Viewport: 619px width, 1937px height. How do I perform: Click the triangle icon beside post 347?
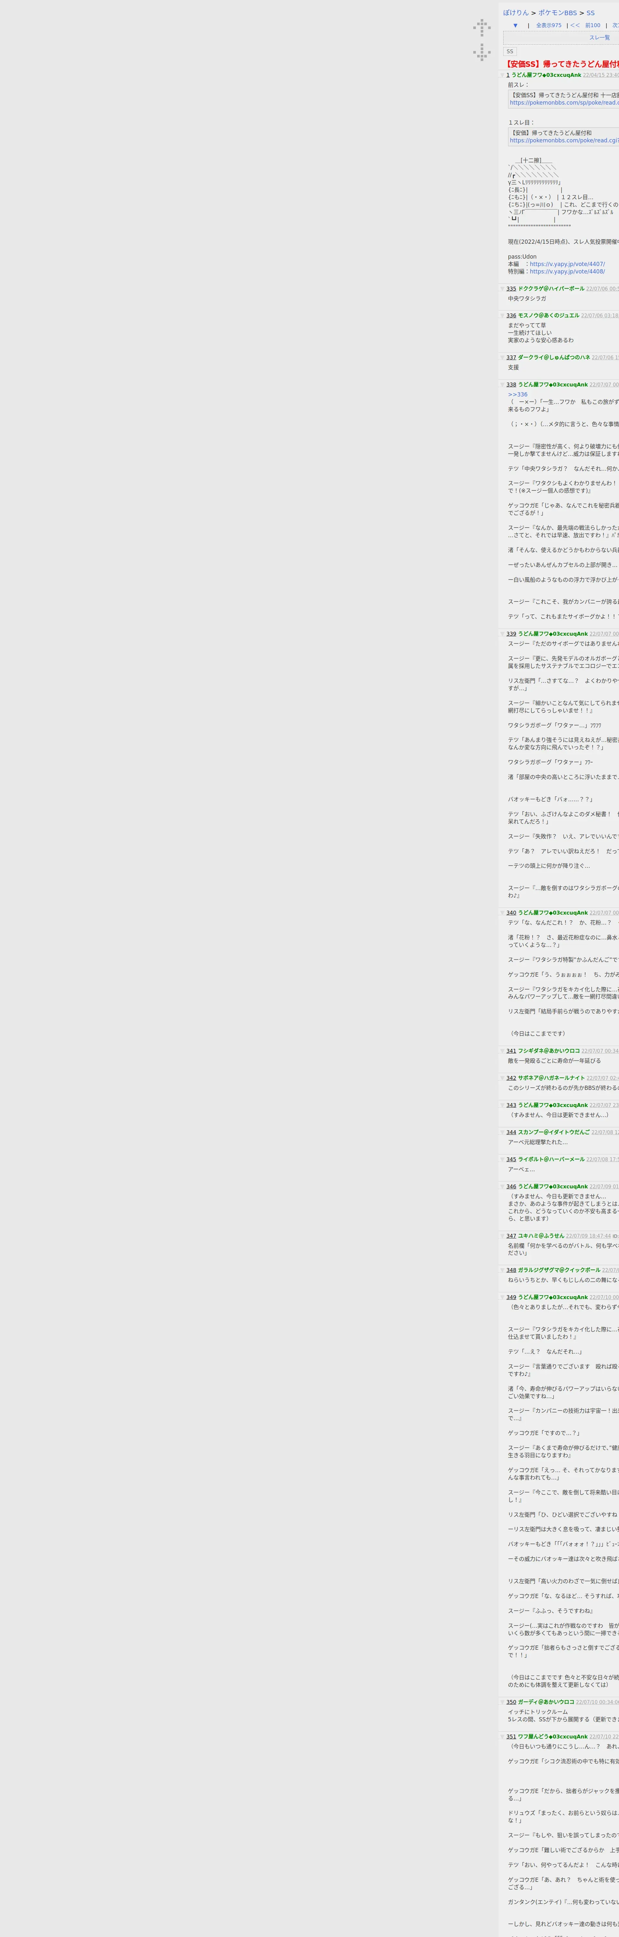tap(503, 1236)
